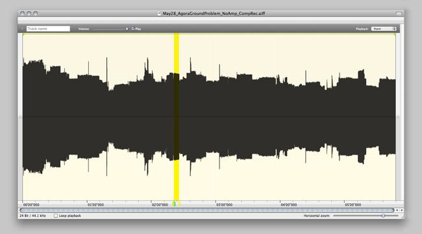Adjust the Volume slider knob

point(127,29)
